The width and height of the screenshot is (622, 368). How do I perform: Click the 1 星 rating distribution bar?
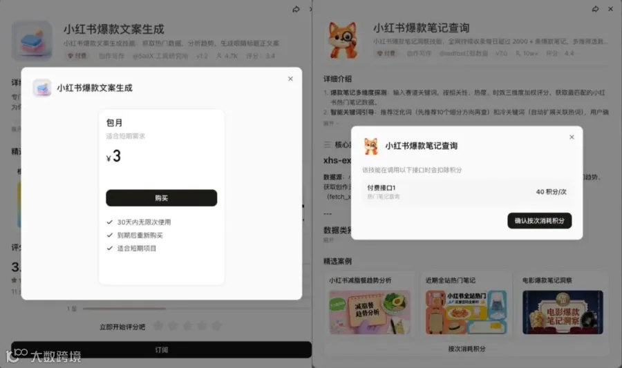[197, 308]
